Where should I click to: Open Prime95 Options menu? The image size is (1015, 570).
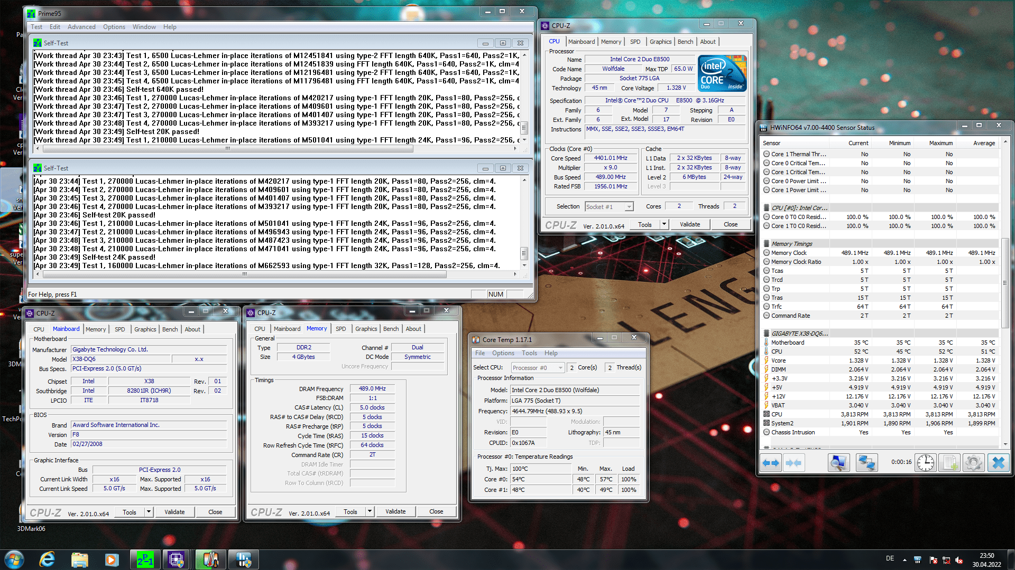pos(114,27)
